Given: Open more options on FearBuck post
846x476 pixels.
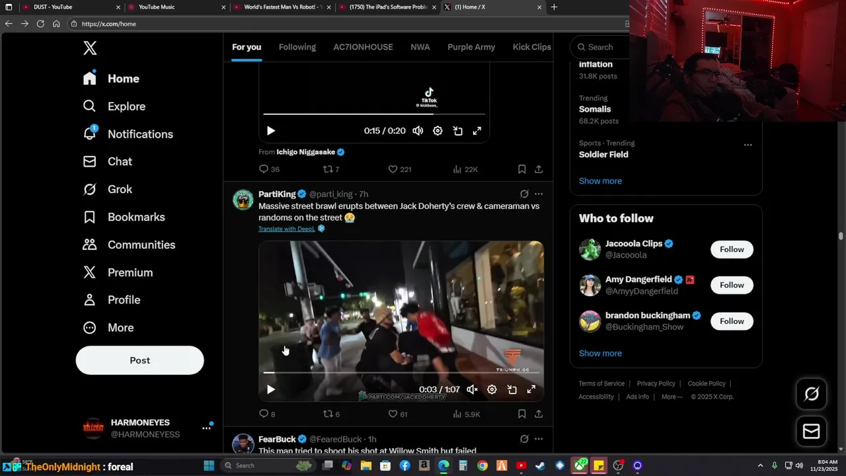Looking at the screenshot, I should click(x=539, y=439).
